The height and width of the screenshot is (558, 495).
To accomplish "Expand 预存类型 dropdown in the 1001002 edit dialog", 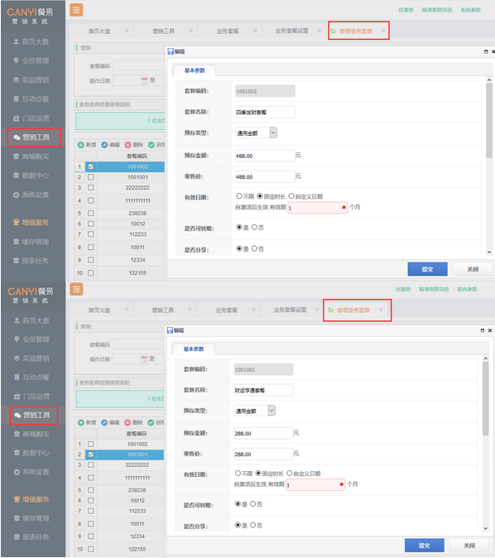I will pos(273,132).
